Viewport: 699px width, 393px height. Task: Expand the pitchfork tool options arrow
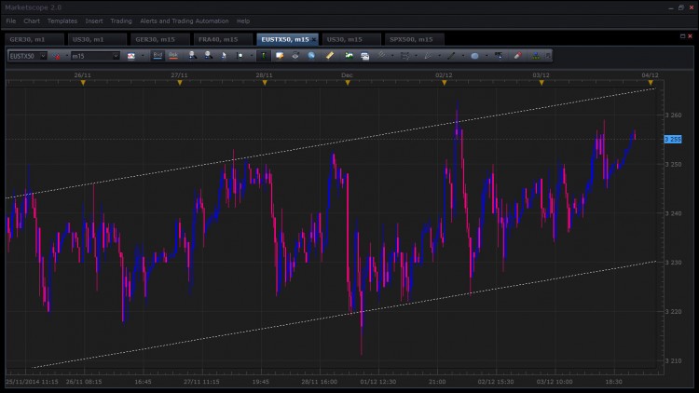coord(439,56)
